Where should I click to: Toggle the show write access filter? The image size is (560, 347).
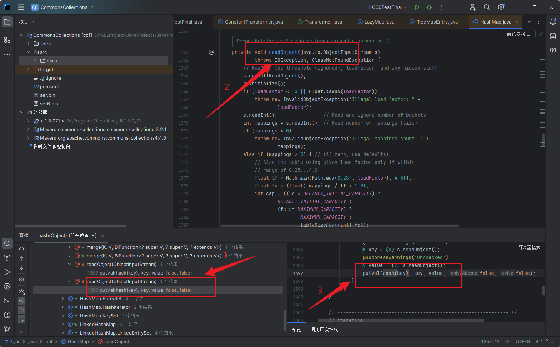21,310
